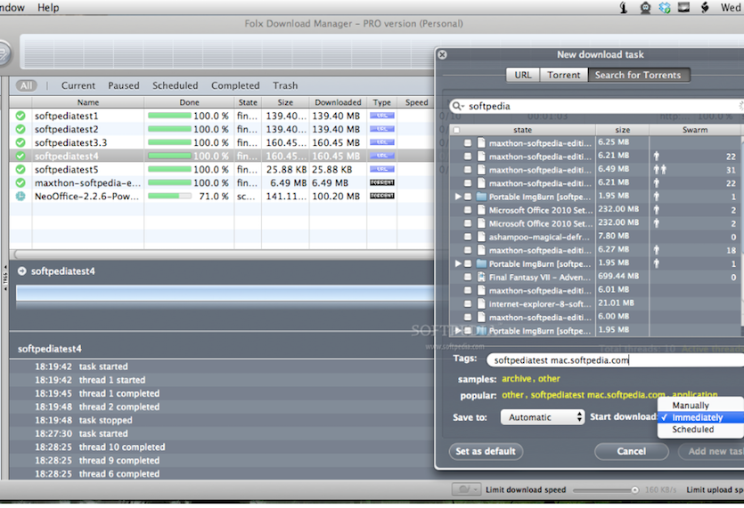
Task: Check the 6.25 MB maxthon-softpedia-editi result
Action: tap(468, 142)
